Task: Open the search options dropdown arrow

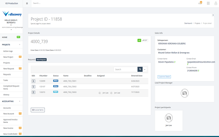Action: tap(145, 70)
